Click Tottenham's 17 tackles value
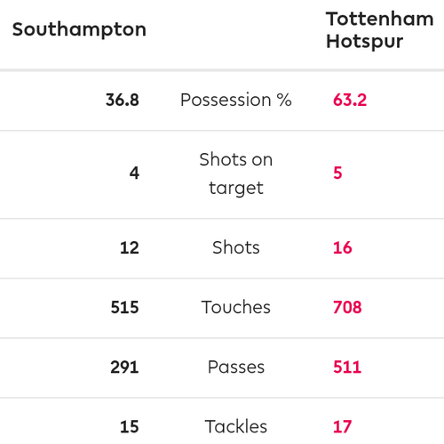This screenshot has height=444, width=444. point(343,427)
